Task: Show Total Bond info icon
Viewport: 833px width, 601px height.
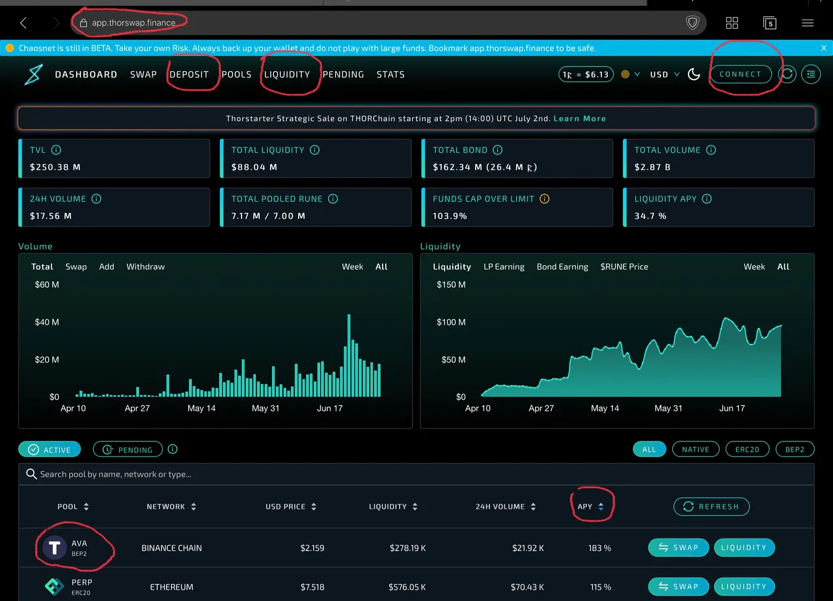Action: pos(498,150)
